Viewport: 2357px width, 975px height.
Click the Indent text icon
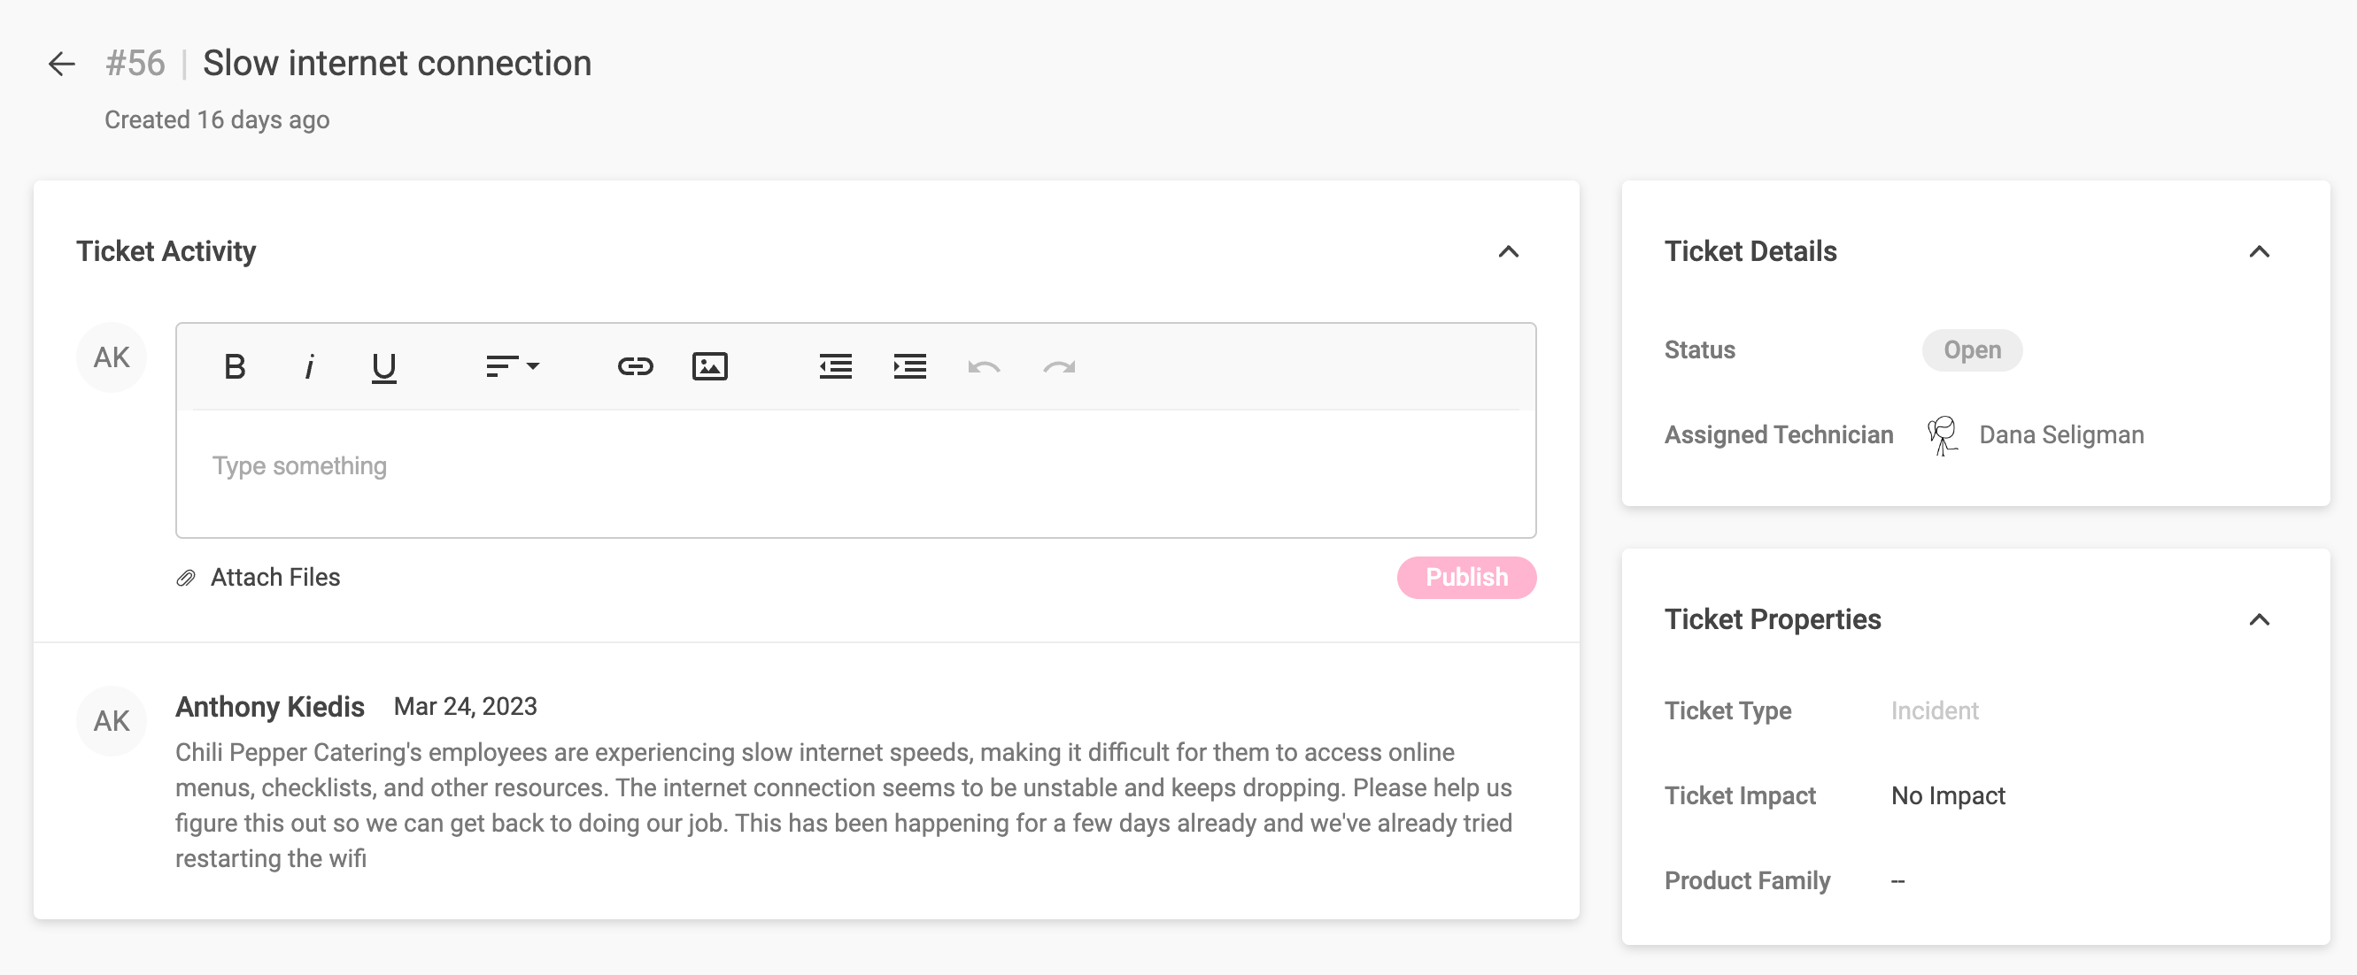(x=908, y=366)
